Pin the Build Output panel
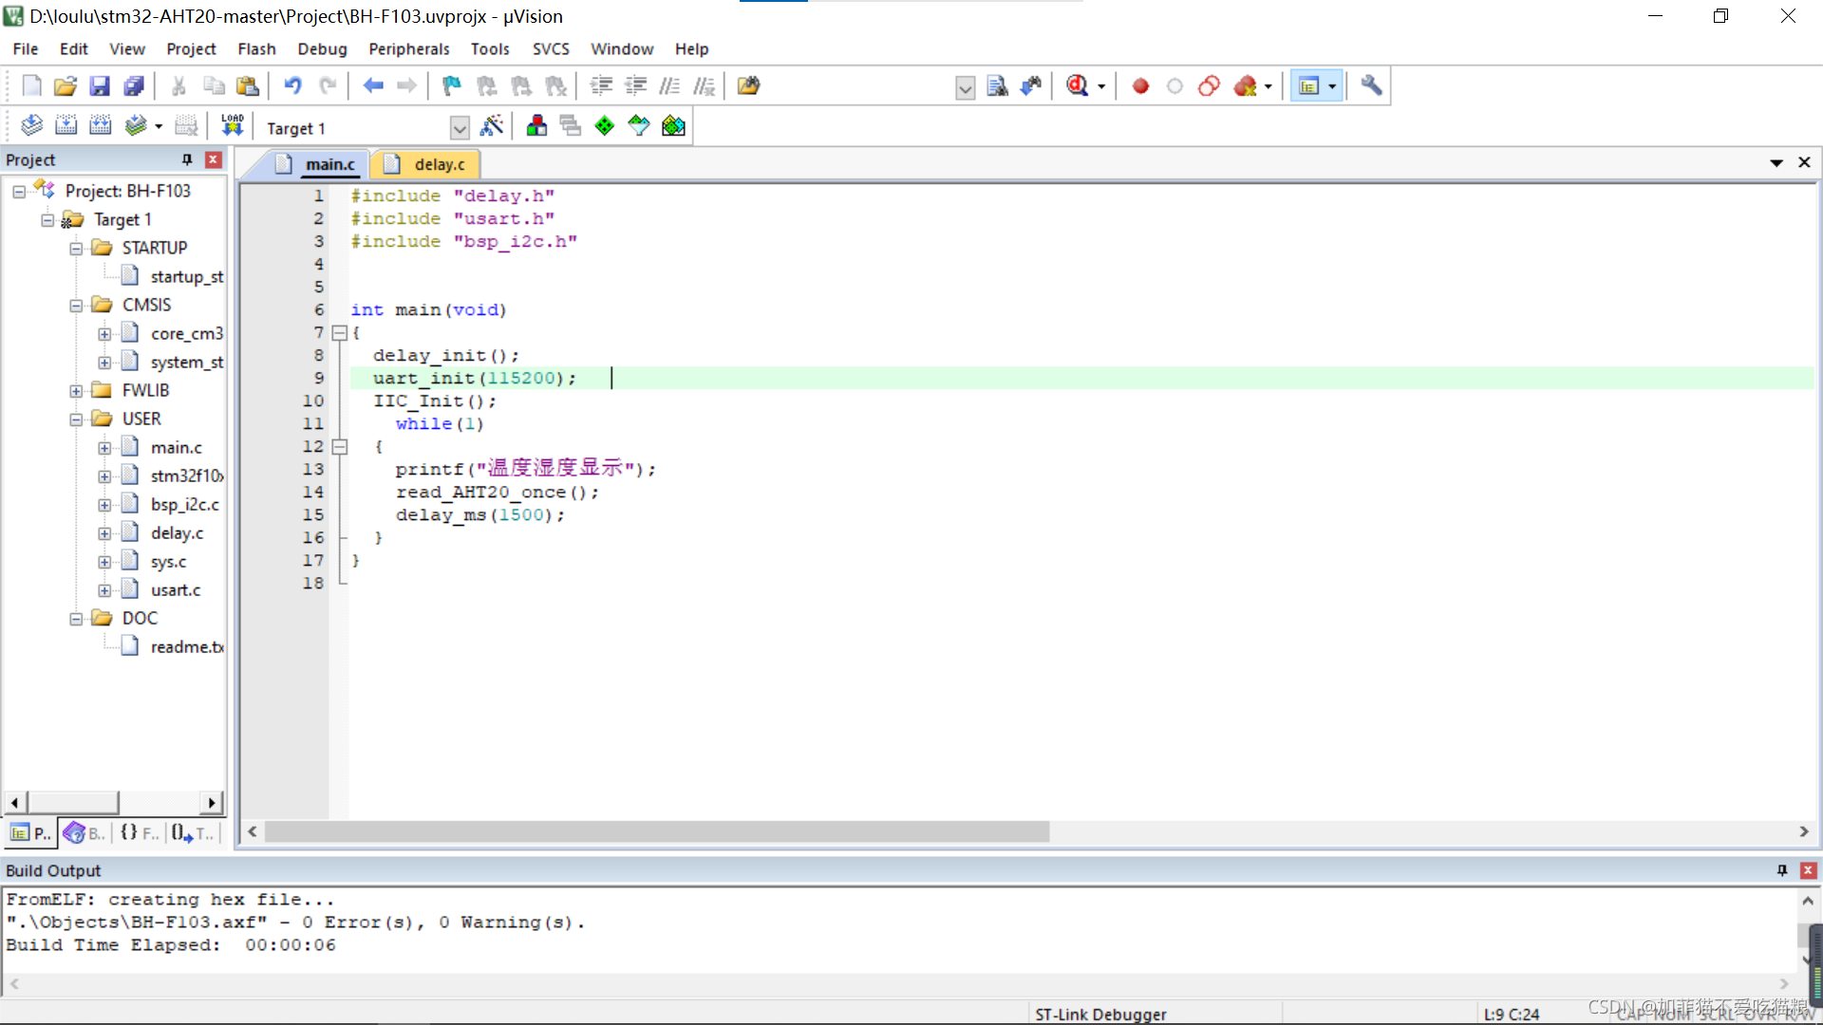The height and width of the screenshot is (1025, 1823). pyautogui.click(x=1781, y=870)
